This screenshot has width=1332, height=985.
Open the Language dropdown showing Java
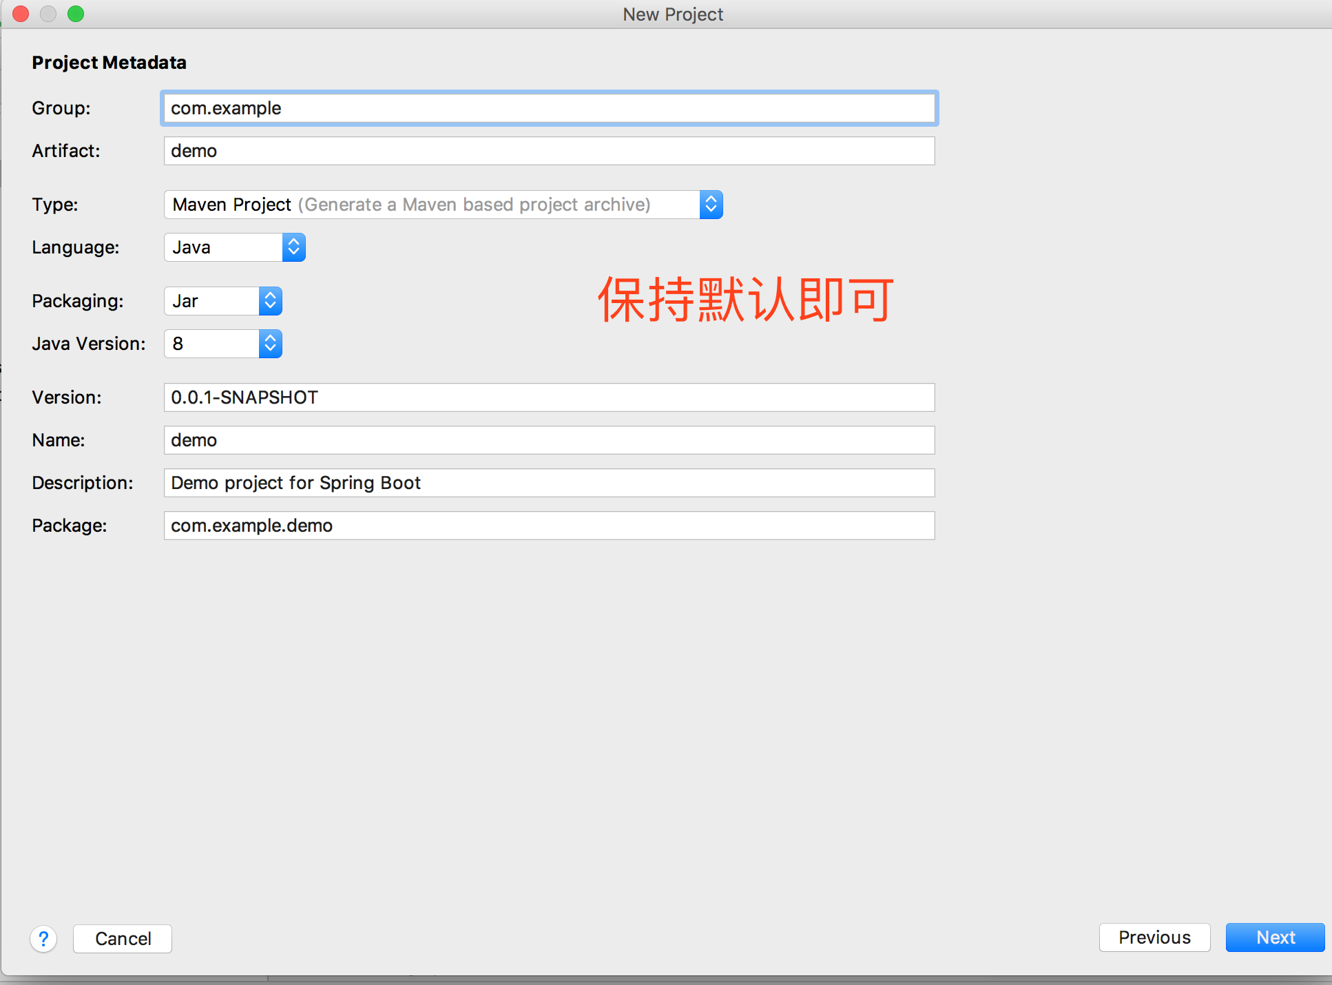click(234, 247)
